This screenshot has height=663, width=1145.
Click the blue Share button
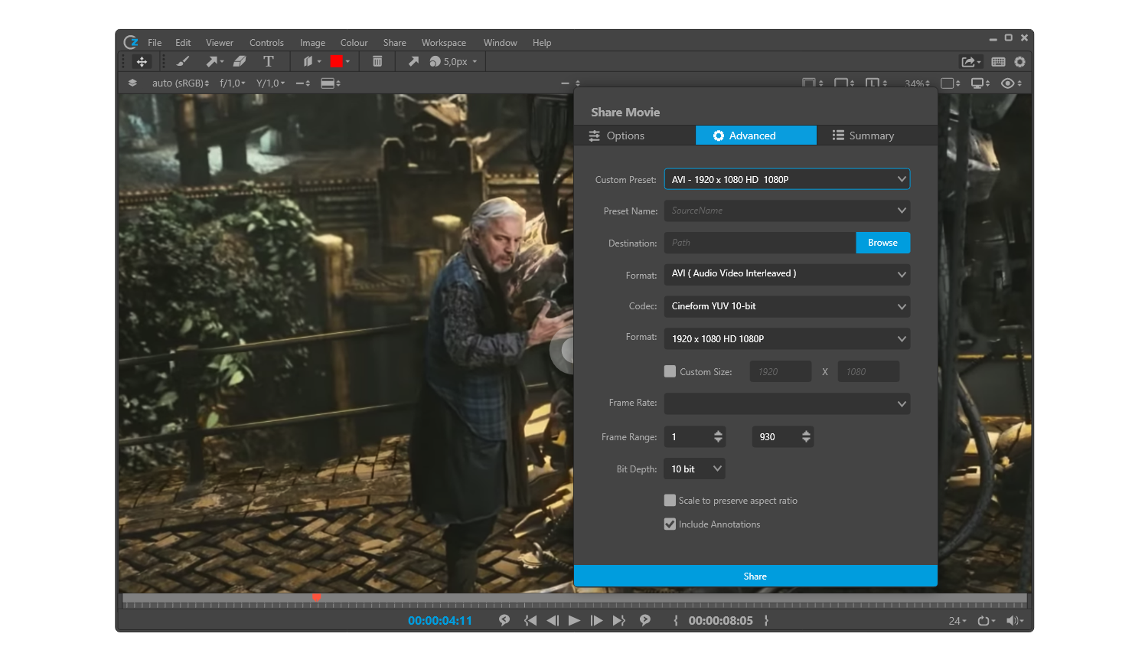pos(755,576)
